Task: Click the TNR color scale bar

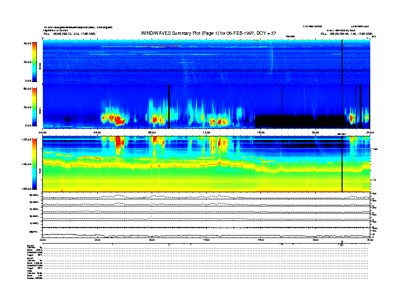Action: click(35, 164)
